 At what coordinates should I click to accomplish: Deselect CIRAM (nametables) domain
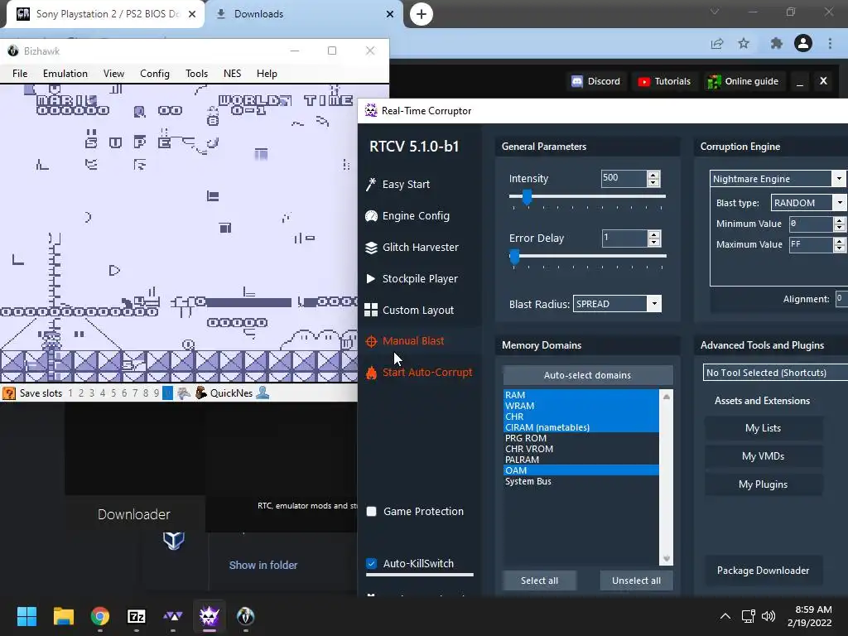point(581,428)
